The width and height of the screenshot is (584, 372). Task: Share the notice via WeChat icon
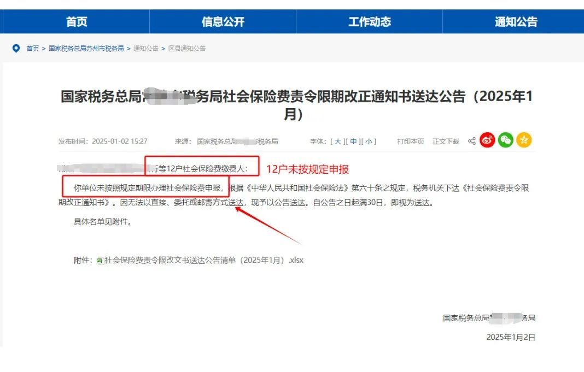506,140
